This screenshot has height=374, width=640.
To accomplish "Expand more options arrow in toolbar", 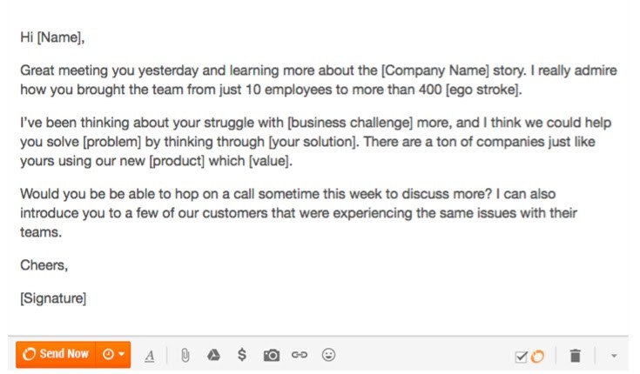I will [614, 355].
